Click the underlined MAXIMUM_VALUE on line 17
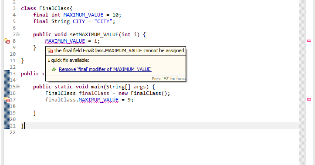Image resolution: width=315 pixels, height=165 pixels. pos(98,100)
